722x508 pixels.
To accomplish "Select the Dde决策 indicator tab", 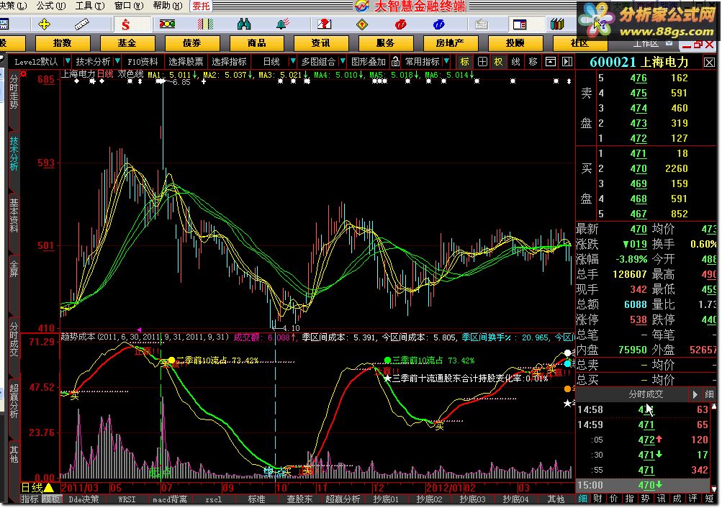I will [84, 499].
